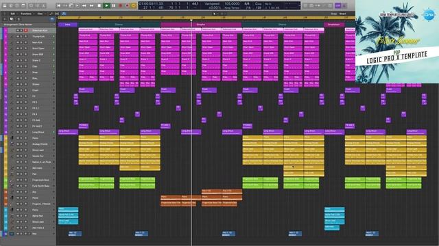Viewport: 439px width, 246px height.
Task: Click the red Record button
Action: point(121,5)
